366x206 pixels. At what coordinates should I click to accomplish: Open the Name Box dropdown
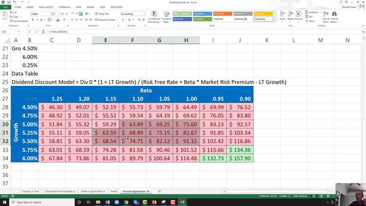18,31
